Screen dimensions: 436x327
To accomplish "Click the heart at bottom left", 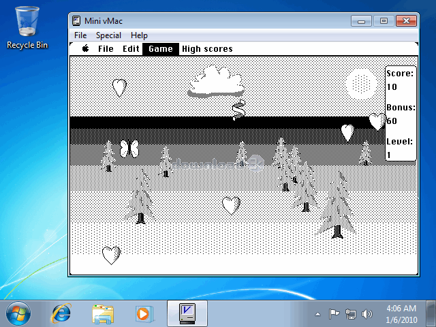I will (111, 255).
